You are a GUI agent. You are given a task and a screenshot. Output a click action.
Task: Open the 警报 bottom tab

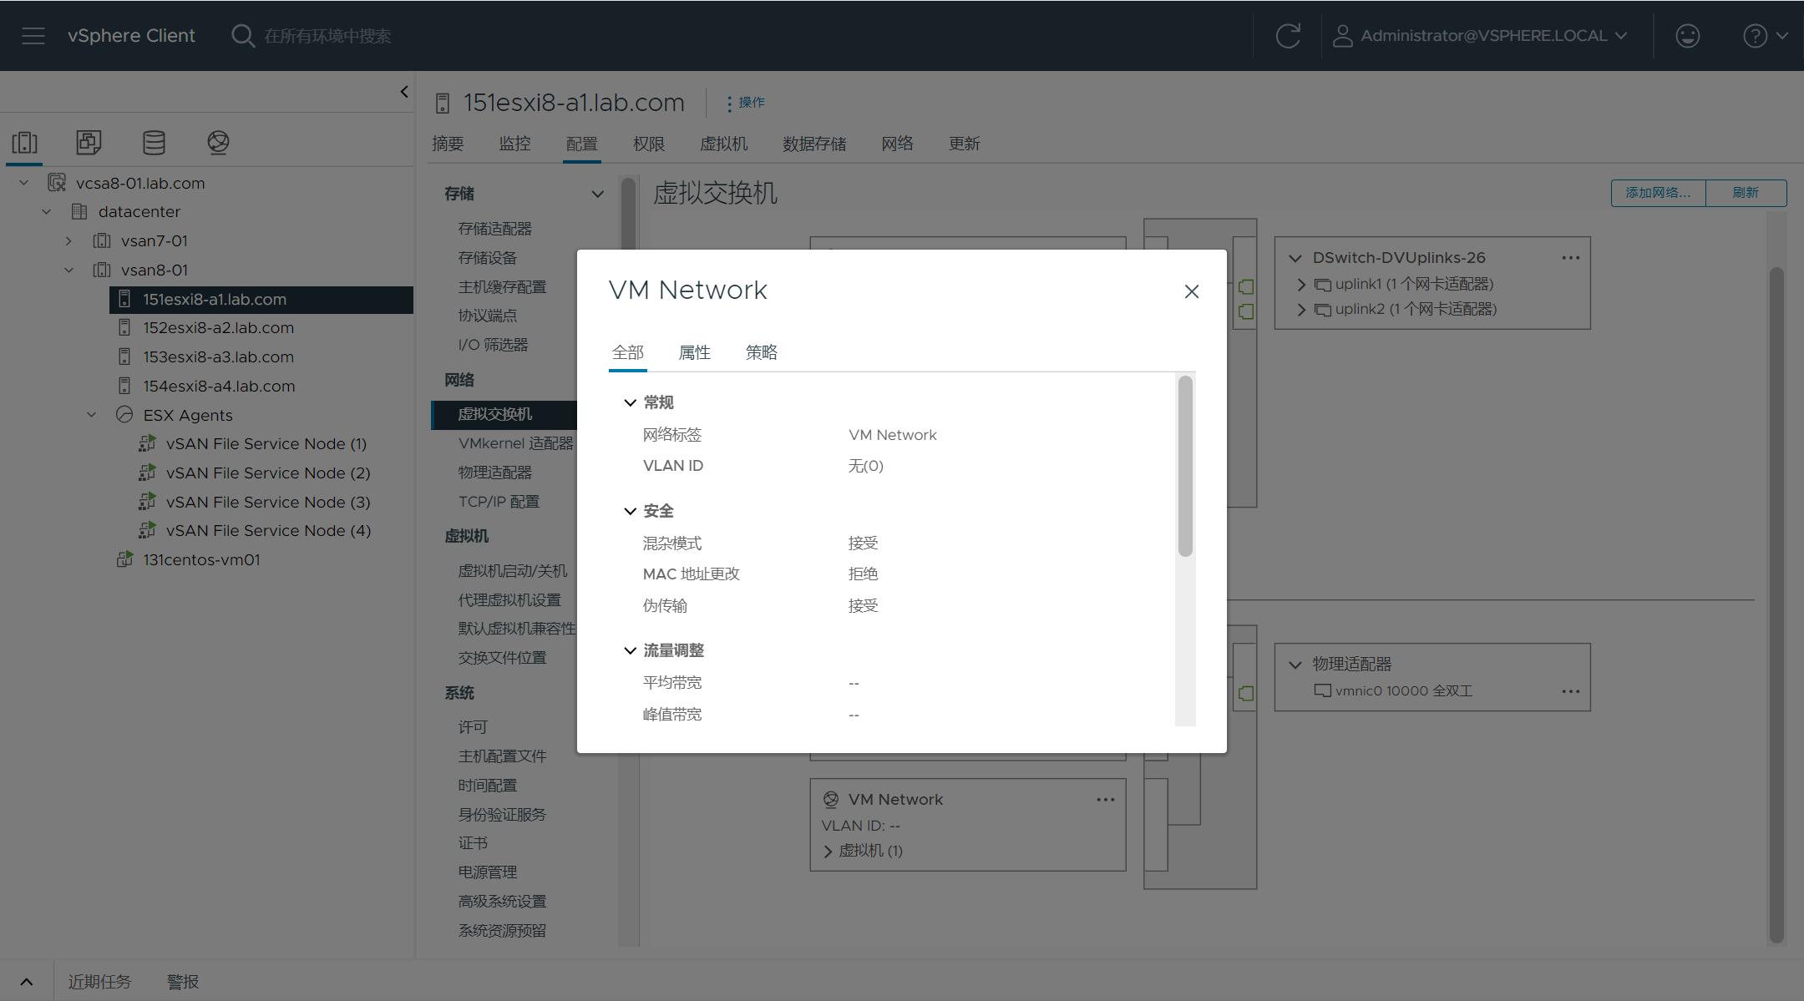tap(183, 982)
